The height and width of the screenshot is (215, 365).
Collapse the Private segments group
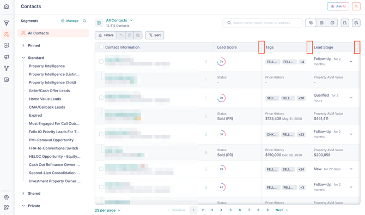(23, 206)
